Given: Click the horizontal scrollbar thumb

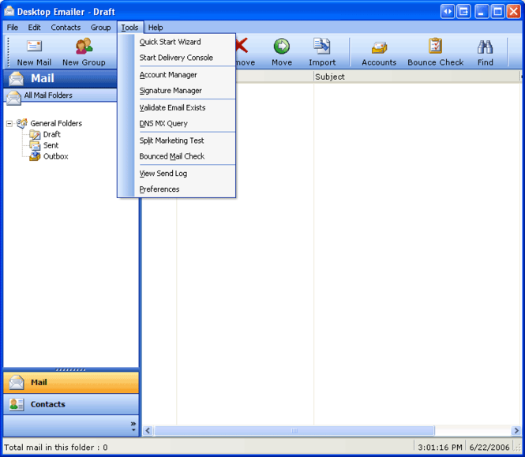Looking at the screenshot, I should pos(294,430).
